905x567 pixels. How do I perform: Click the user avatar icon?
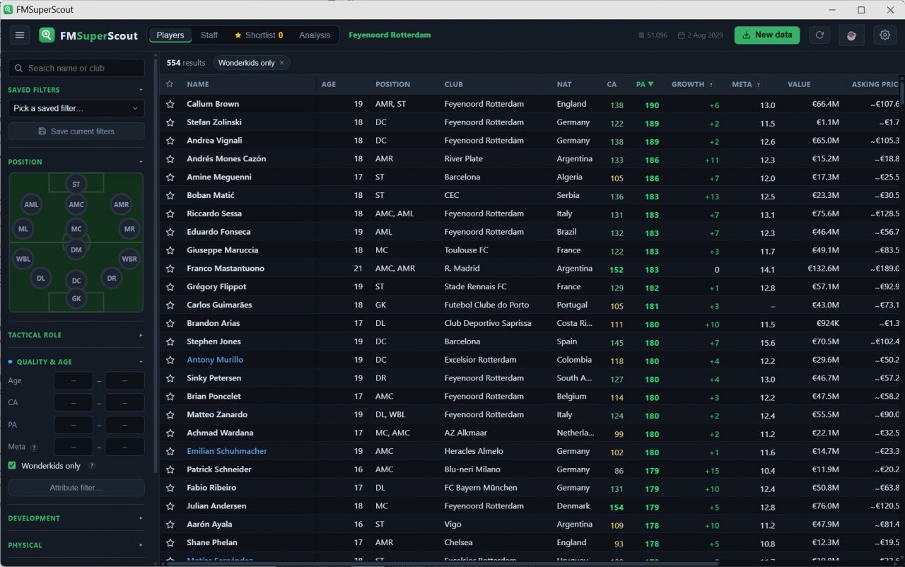[x=851, y=35]
